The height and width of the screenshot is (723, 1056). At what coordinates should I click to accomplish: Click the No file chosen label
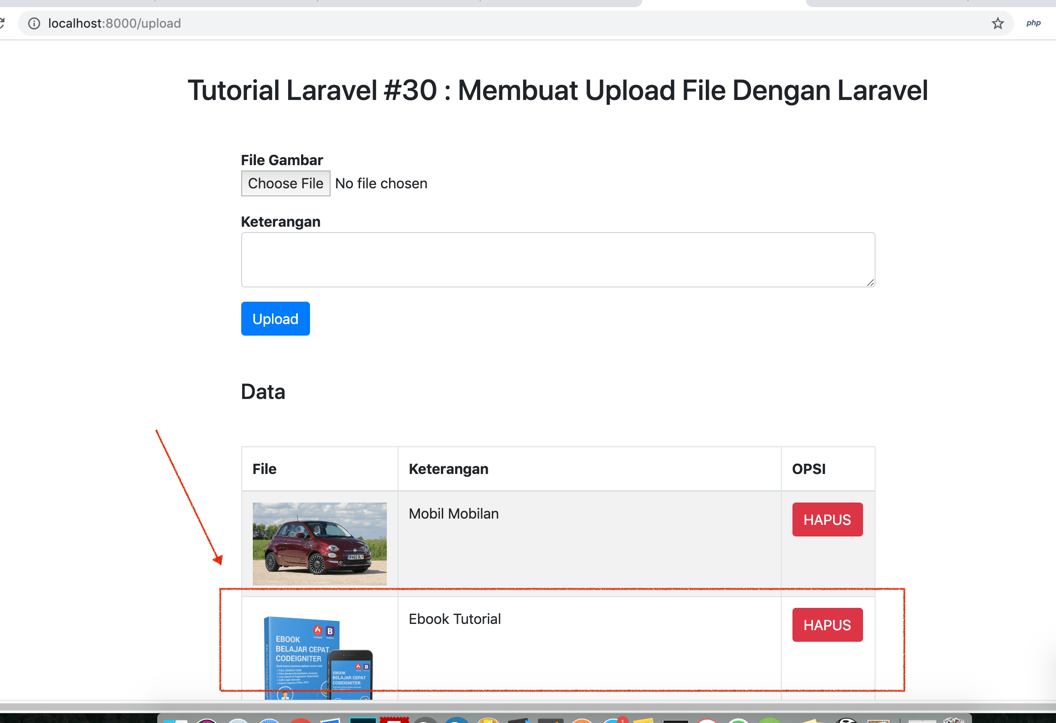[381, 183]
